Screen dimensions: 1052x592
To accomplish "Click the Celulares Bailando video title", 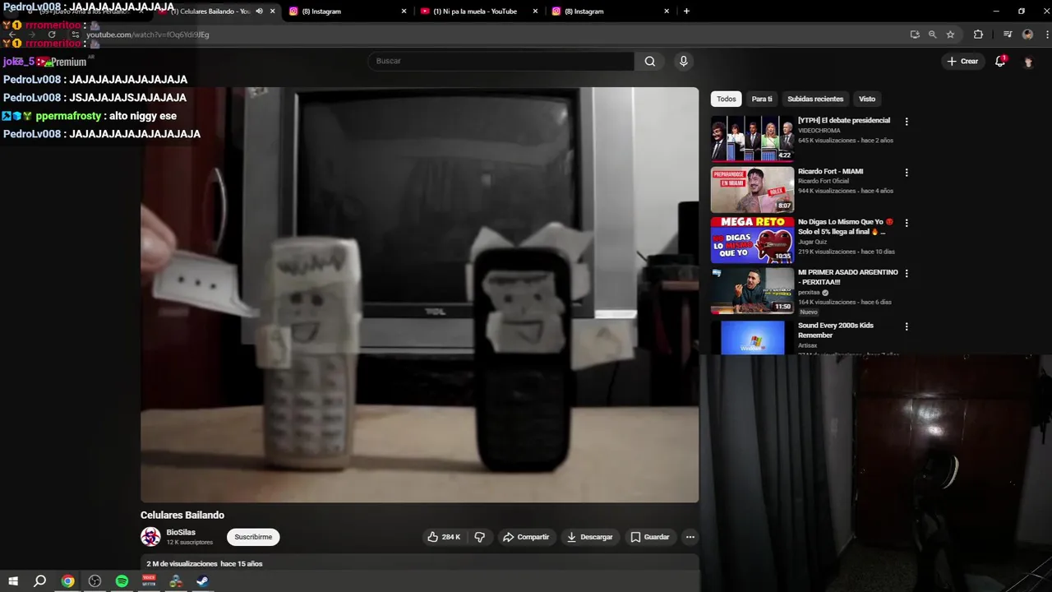I will [x=182, y=515].
